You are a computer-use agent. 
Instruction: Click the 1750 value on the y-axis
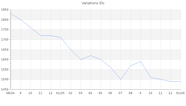[x=5, y=30]
